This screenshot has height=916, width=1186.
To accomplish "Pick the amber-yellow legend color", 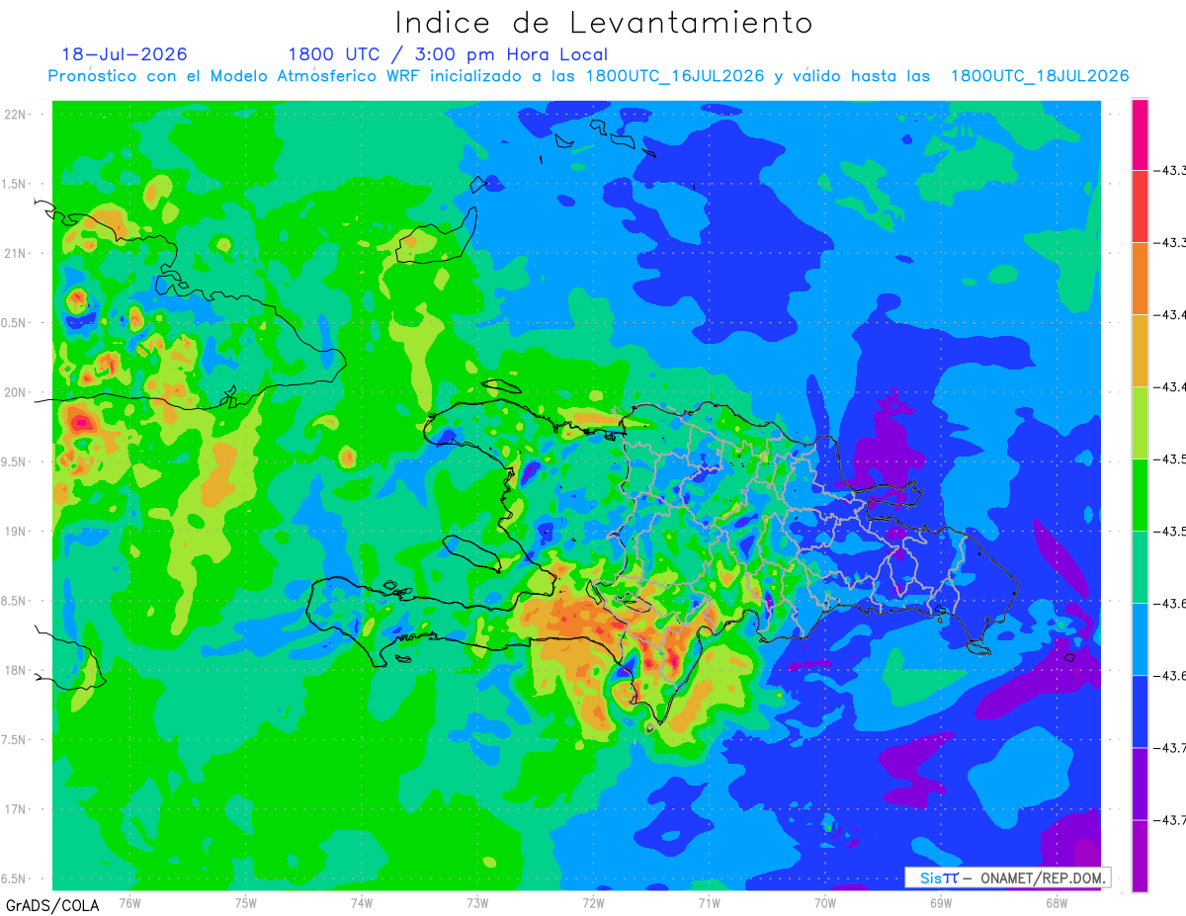I will click(x=1140, y=350).
